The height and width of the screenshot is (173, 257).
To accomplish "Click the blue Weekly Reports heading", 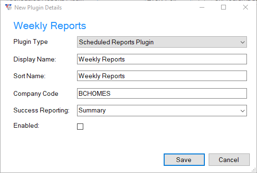I will point(50,26).
